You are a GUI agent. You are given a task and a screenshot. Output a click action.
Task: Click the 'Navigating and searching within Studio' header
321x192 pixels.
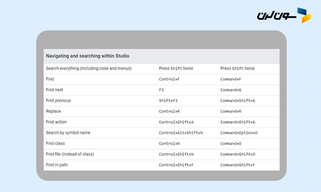[x=88, y=56]
